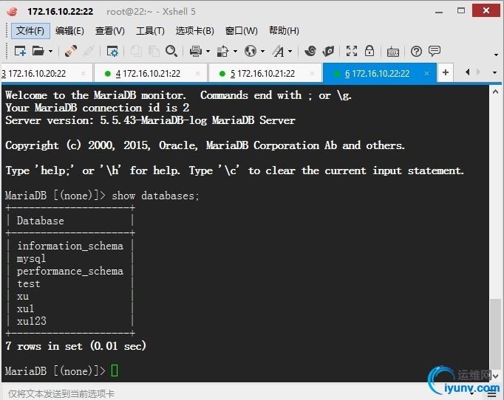Click the Disconnect icon
Image resolution: width=504 pixels, height=400 pixels.
coord(89,51)
